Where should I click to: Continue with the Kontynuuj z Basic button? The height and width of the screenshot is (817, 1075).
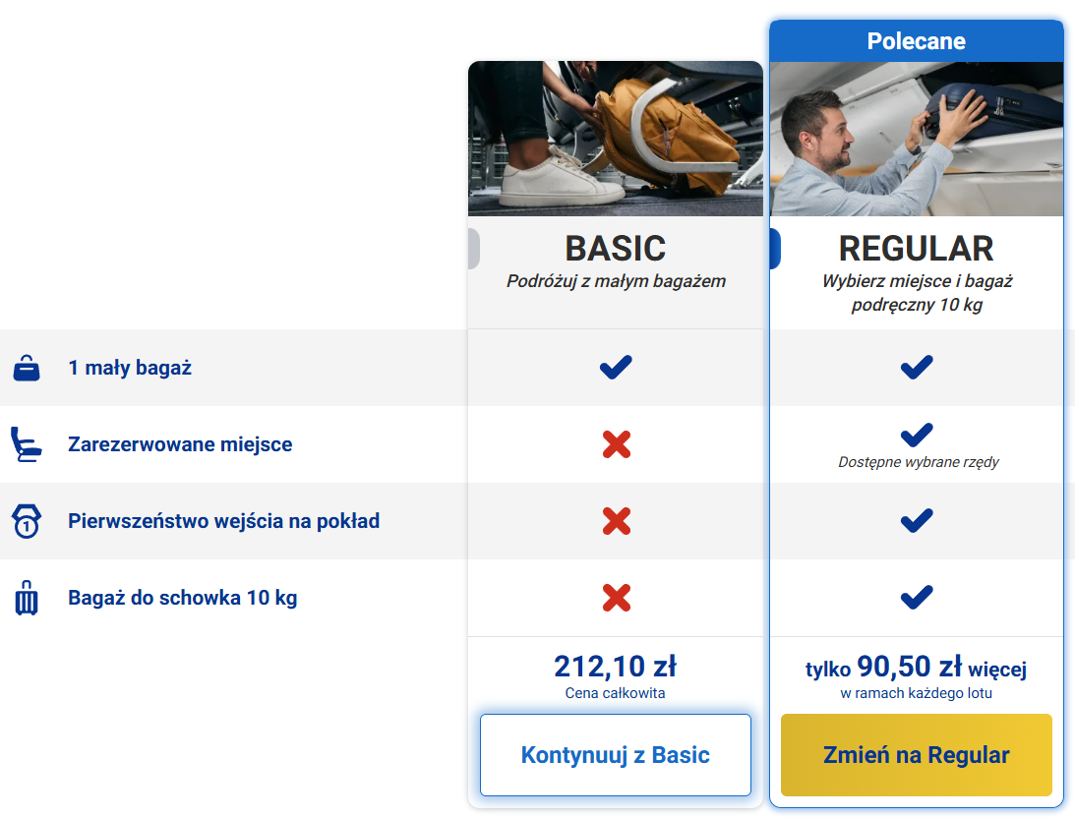tap(616, 755)
